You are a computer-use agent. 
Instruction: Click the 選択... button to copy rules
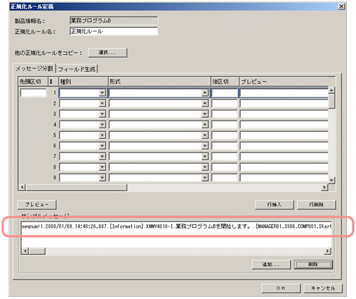point(108,53)
